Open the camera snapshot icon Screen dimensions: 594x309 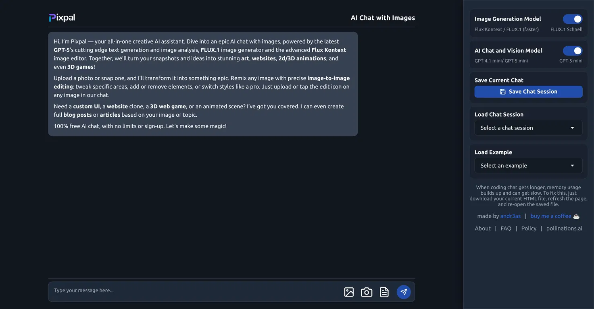pos(367,292)
